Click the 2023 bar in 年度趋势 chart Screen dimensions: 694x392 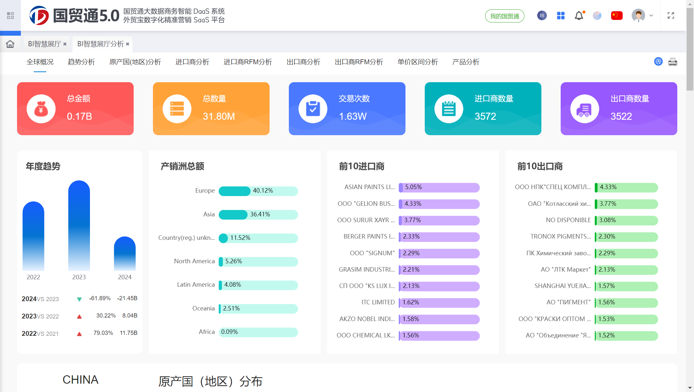point(79,225)
